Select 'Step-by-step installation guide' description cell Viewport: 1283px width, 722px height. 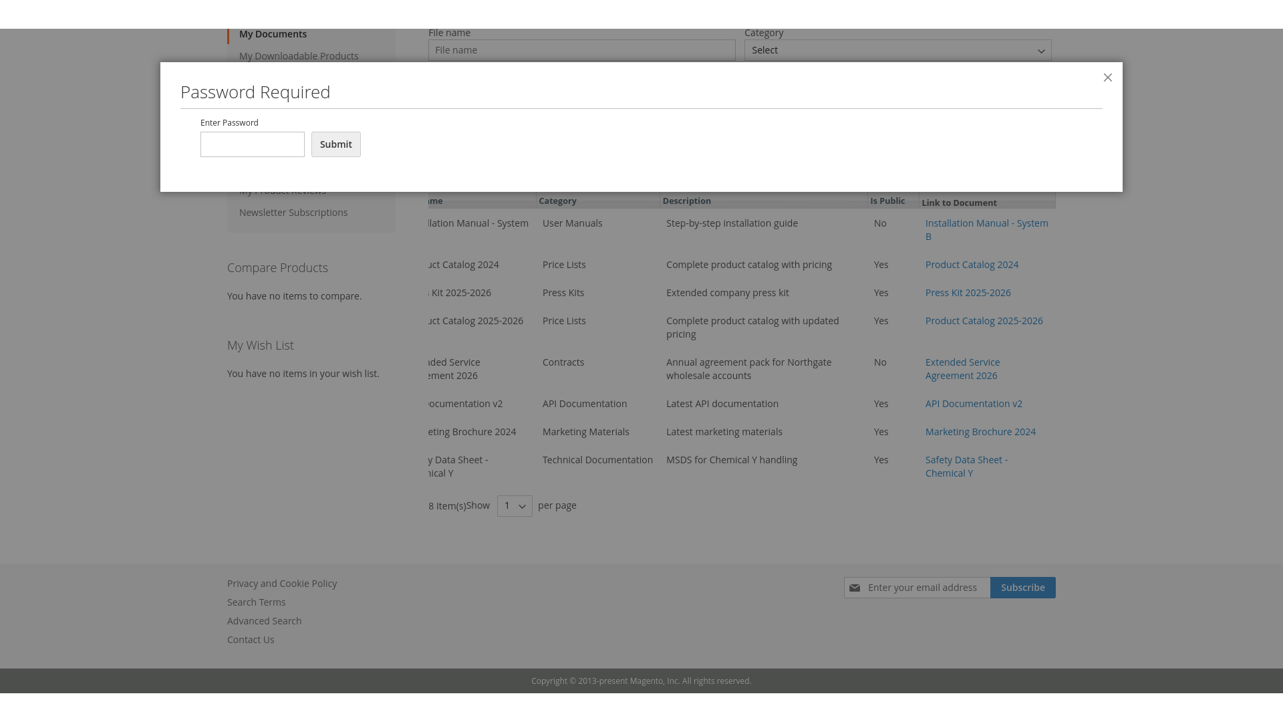(x=732, y=223)
